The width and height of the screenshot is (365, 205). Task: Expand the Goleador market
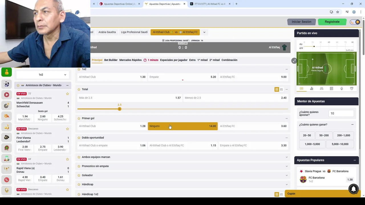point(287,175)
